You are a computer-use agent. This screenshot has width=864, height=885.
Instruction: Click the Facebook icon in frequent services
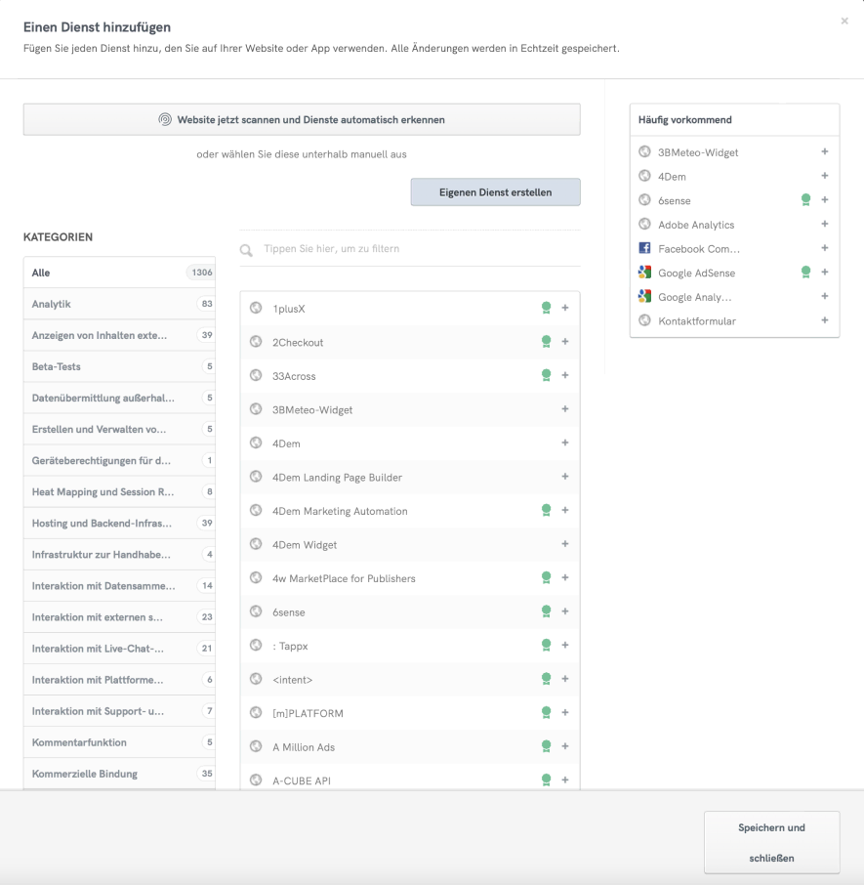coord(644,249)
